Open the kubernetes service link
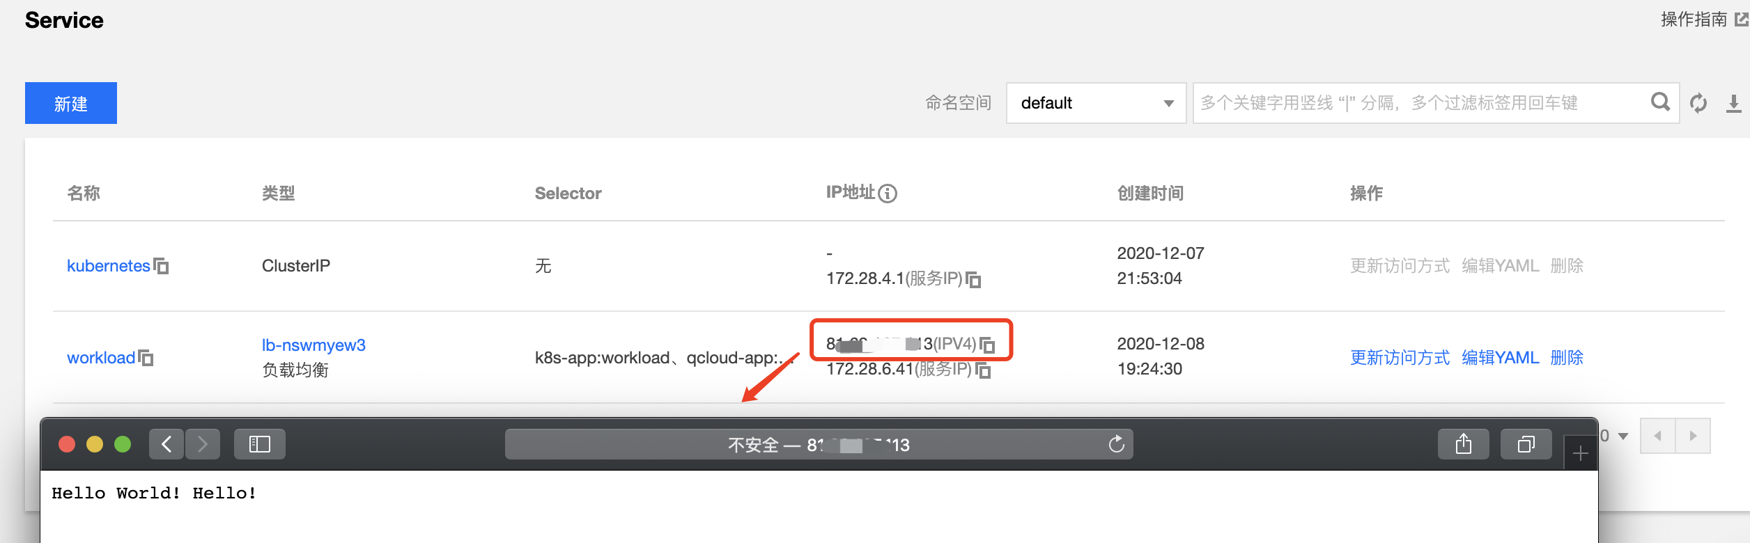The image size is (1750, 543). (109, 266)
